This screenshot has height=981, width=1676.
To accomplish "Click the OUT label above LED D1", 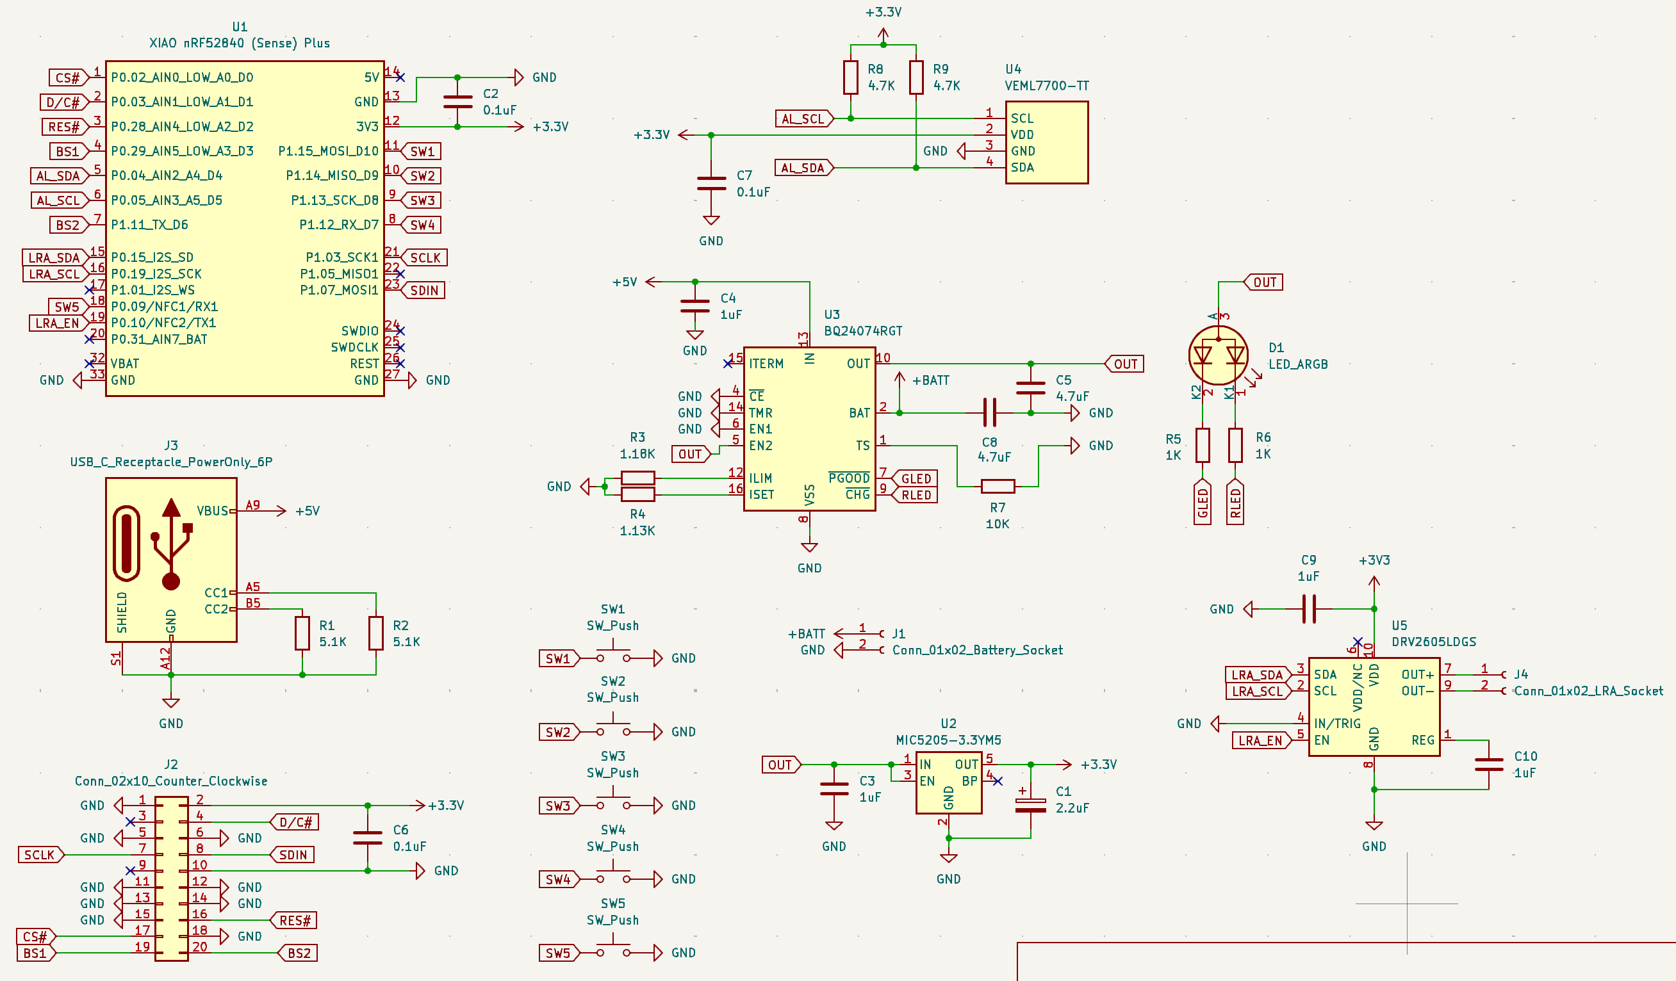I will 1263,282.
